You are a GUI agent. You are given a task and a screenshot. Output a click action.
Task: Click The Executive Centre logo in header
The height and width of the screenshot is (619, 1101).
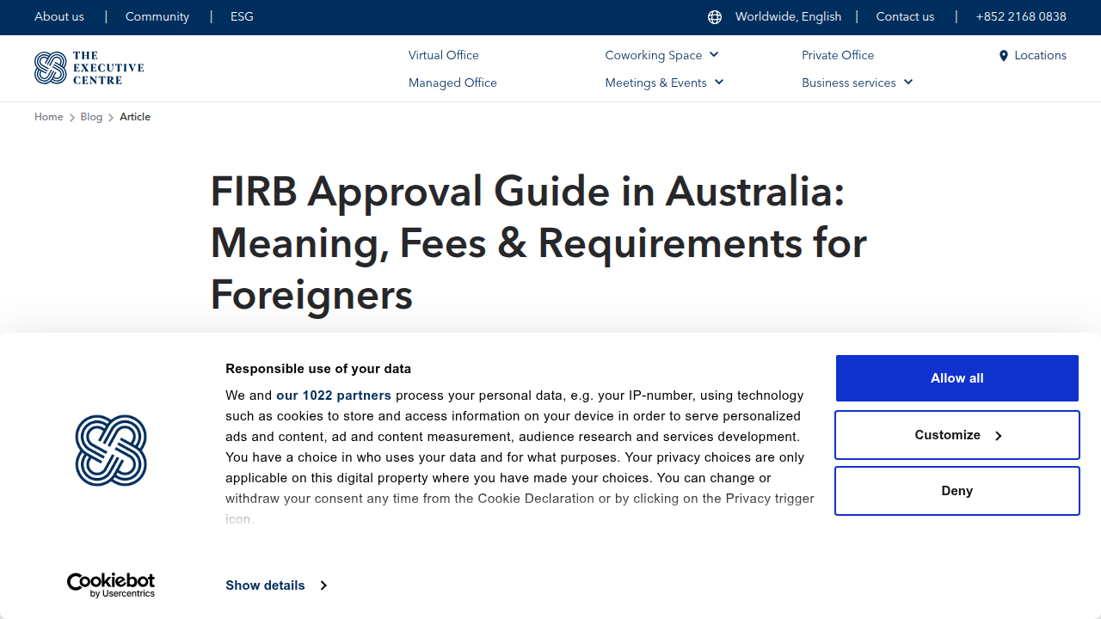pos(89,68)
